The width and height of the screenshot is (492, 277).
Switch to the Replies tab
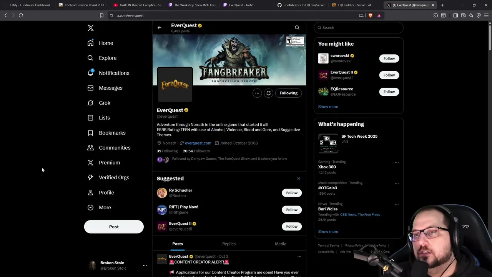click(x=229, y=244)
